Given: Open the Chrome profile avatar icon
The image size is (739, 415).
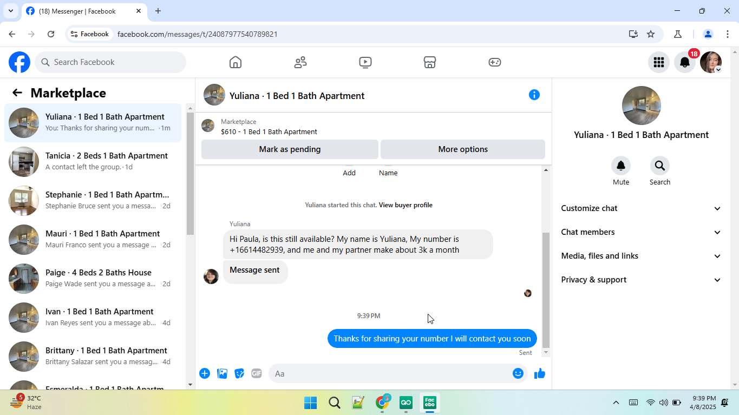Looking at the screenshot, I should pyautogui.click(x=708, y=34).
